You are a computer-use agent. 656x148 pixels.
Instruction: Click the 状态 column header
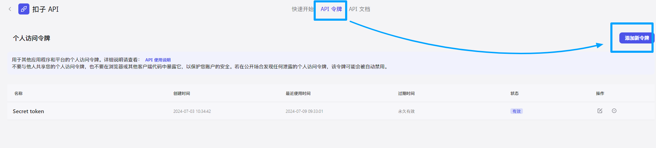pos(515,93)
